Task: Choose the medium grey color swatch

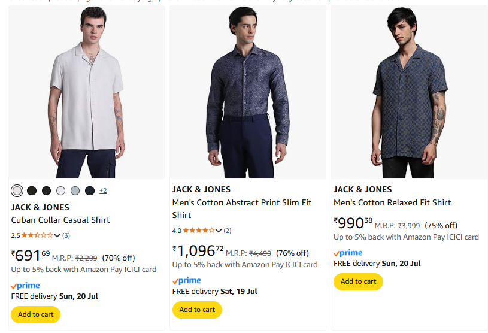Action: 75,190
